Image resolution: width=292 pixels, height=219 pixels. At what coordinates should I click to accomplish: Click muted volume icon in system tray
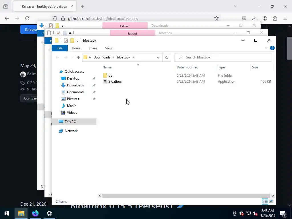(255, 213)
